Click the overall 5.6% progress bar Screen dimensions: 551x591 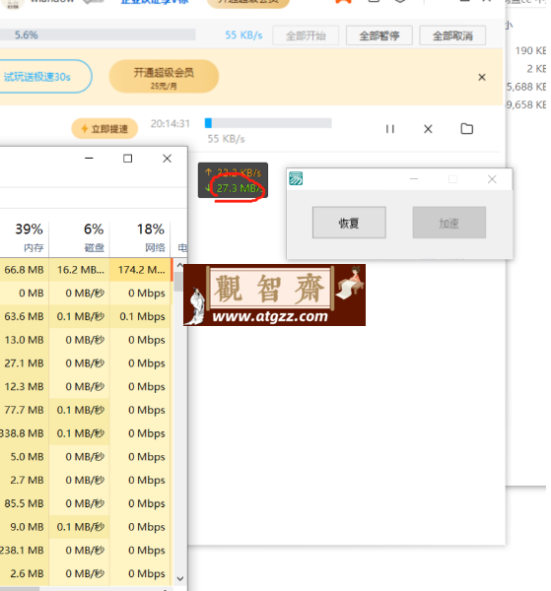point(98,34)
